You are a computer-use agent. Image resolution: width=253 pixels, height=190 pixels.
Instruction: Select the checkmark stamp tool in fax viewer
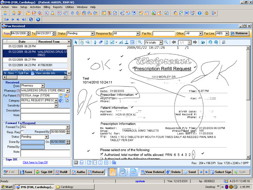pyautogui.click(x=112, y=42)
